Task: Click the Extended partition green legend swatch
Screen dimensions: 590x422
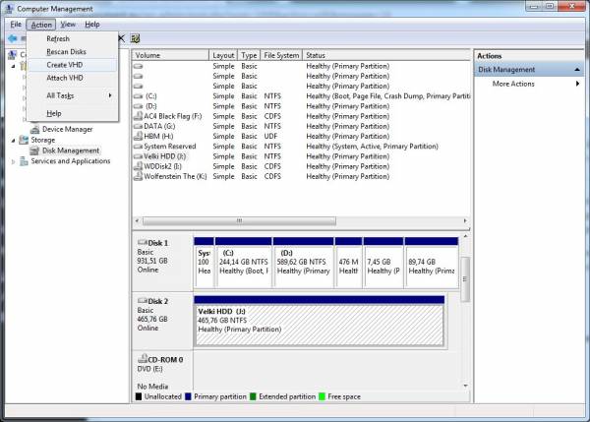Action: (x=253, y=396)
